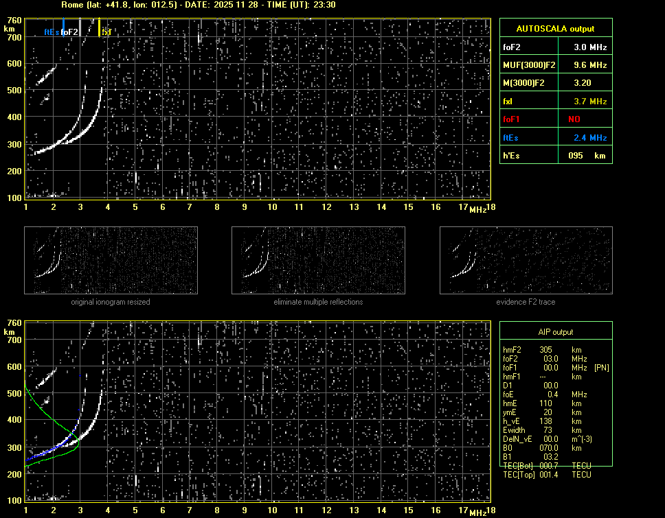Click the blue ftEs marker on top ionogram
This screenshot has width=665, height=518.
click(x=52, y=32)
